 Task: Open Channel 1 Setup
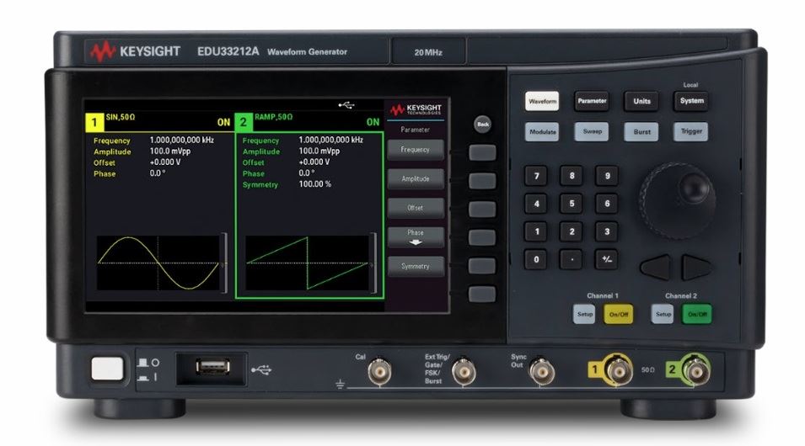click(x=584, y=314)
